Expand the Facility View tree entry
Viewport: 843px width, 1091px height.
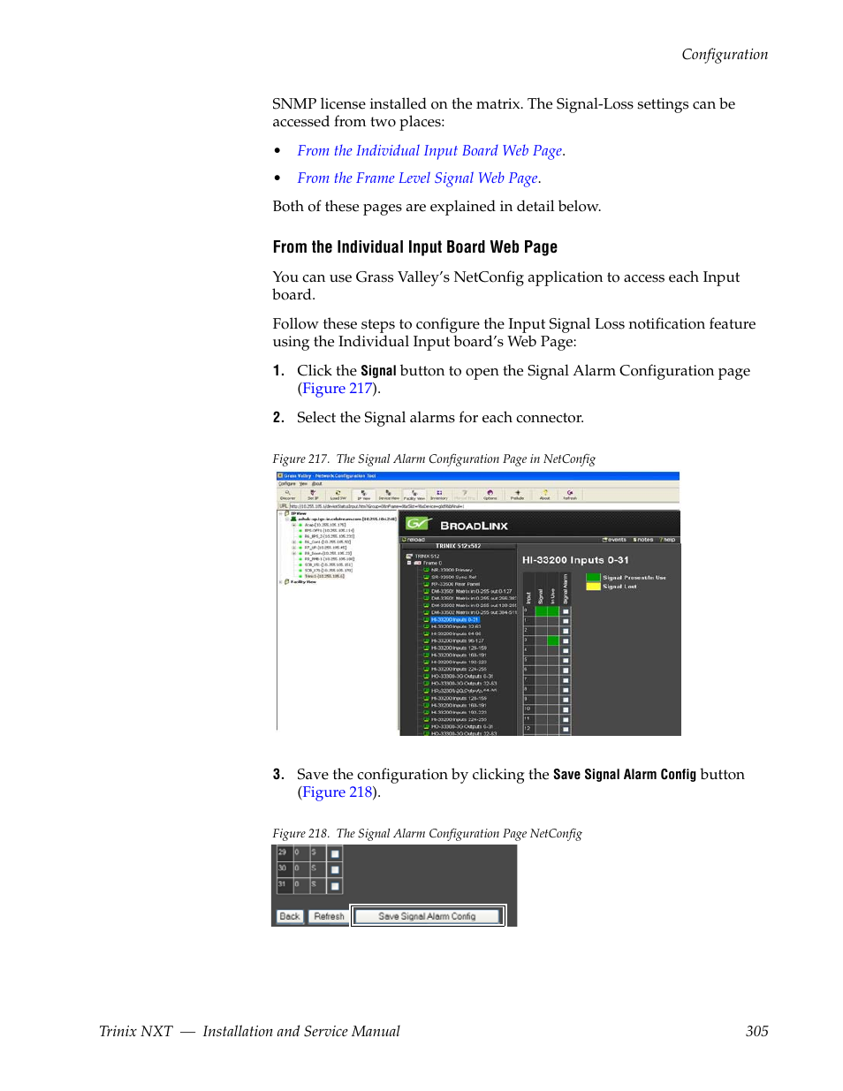tap(279, 581)
